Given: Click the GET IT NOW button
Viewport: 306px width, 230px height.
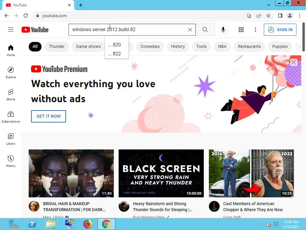Looking at the screenshot, I should (x=48, y=116).
